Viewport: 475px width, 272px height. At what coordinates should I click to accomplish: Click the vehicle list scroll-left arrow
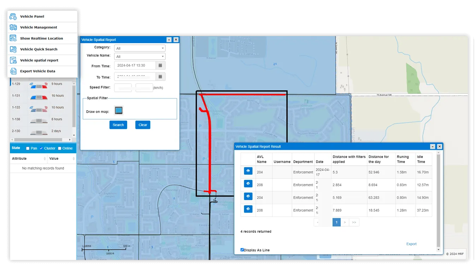12,140
